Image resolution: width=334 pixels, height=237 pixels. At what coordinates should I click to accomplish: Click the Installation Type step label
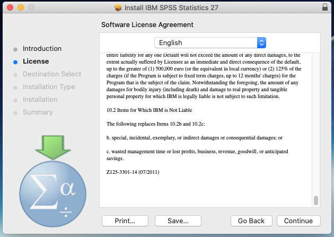point(49,87)
